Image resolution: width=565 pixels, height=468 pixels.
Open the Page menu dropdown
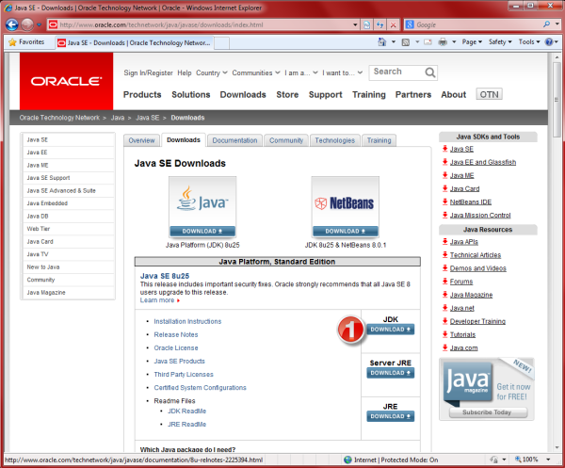(x=472, y=42)
